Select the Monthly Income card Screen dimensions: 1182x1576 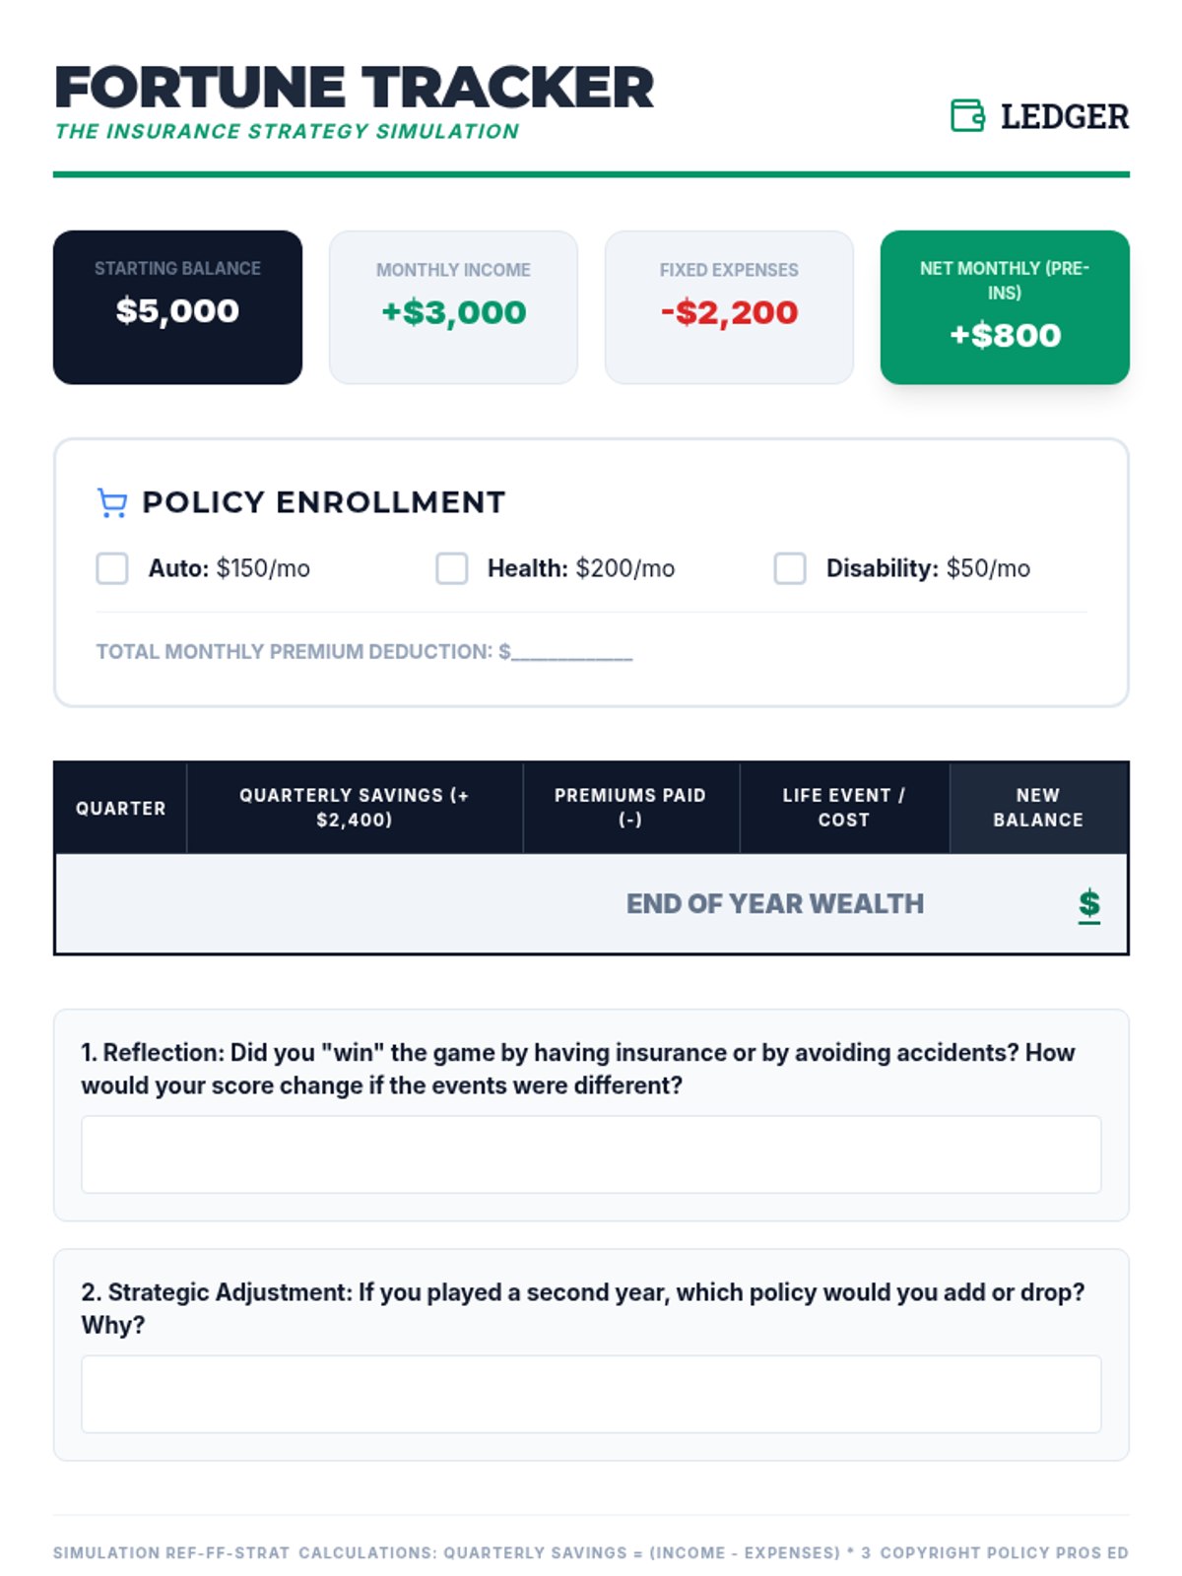click(453, 307)
